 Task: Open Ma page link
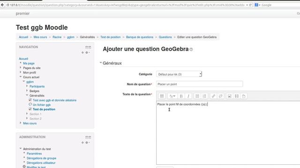[x=29, y=63]
